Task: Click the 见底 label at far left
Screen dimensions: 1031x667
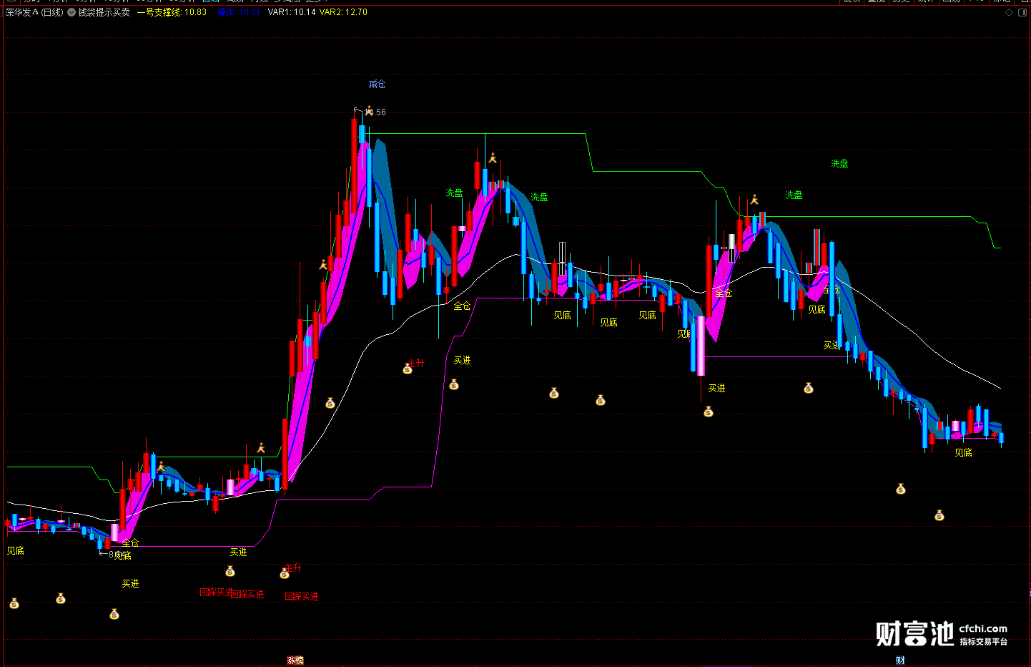Action: 16,551
